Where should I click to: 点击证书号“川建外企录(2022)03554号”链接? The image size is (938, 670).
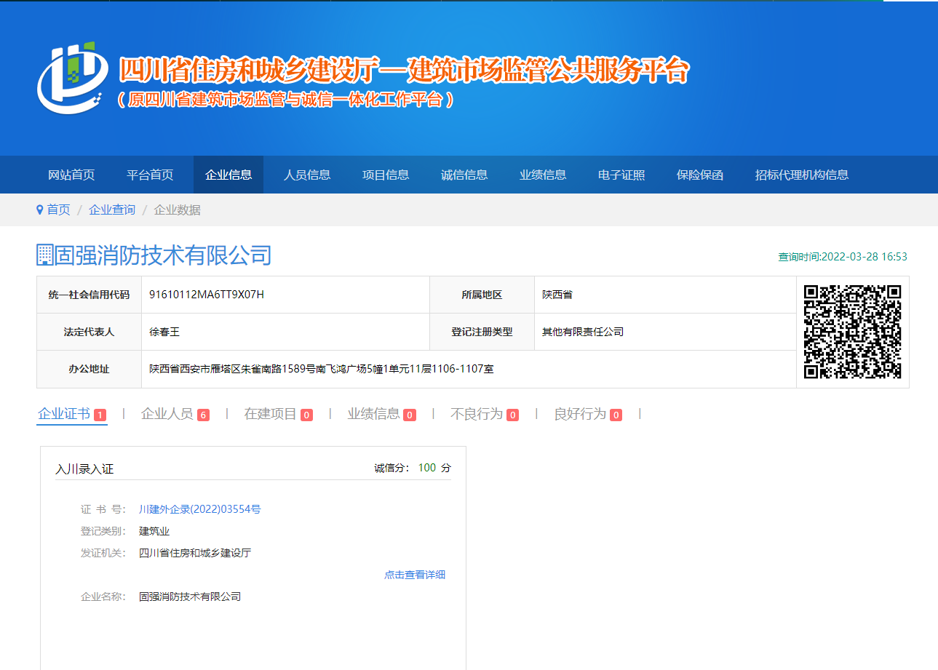click(x=201, y=509)
